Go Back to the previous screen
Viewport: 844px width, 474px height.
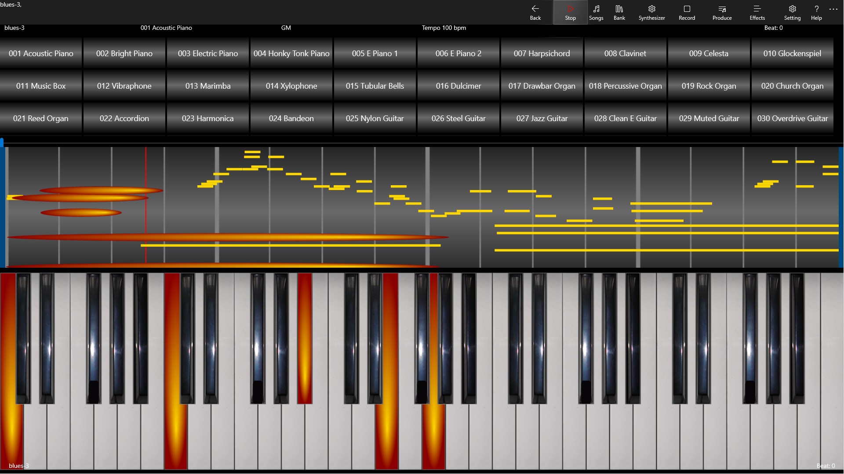[x=535, y=12]
